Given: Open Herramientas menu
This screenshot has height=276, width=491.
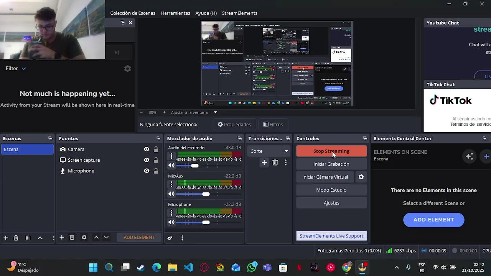Looking at the screenshot, I should [175, 13].
